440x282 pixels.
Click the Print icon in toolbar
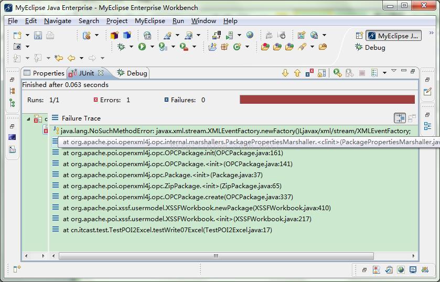50,35
